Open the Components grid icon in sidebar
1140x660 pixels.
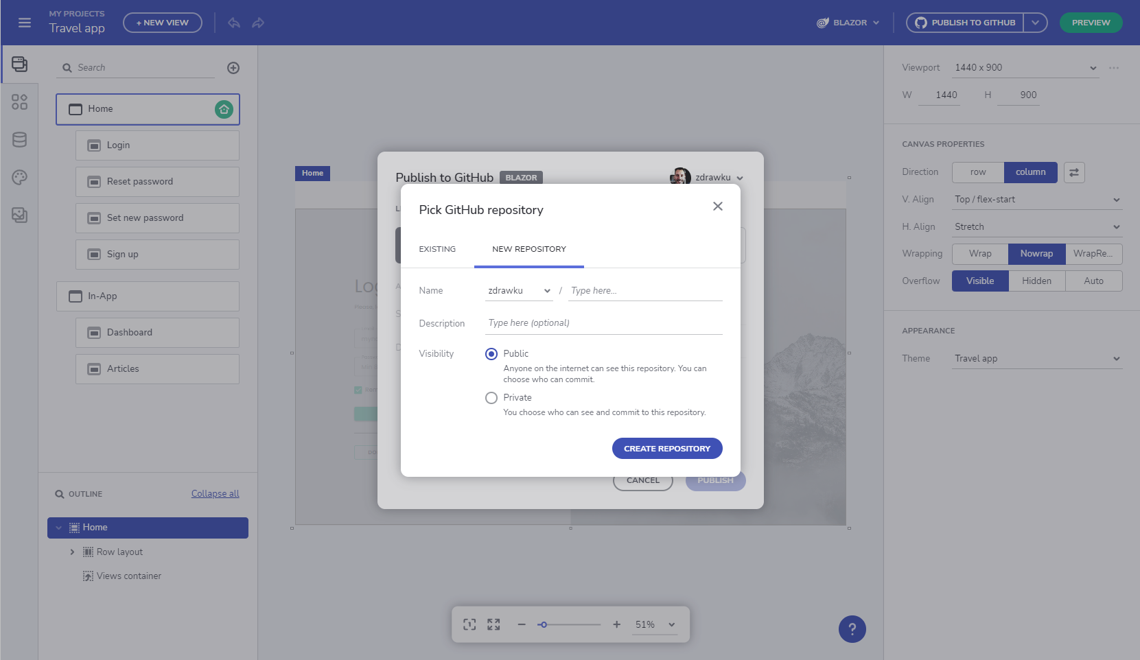[19, 102]
